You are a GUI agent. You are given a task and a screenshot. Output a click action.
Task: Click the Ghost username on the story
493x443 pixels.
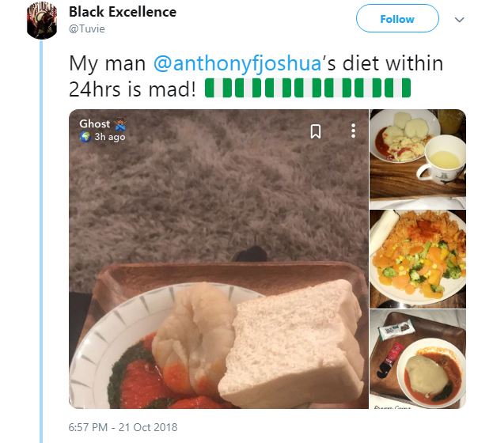tap(94, 123)
